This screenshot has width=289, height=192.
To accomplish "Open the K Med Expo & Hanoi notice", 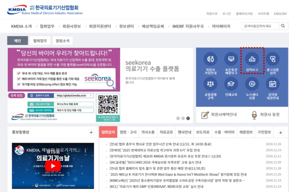I will click(x=178, y=175).
